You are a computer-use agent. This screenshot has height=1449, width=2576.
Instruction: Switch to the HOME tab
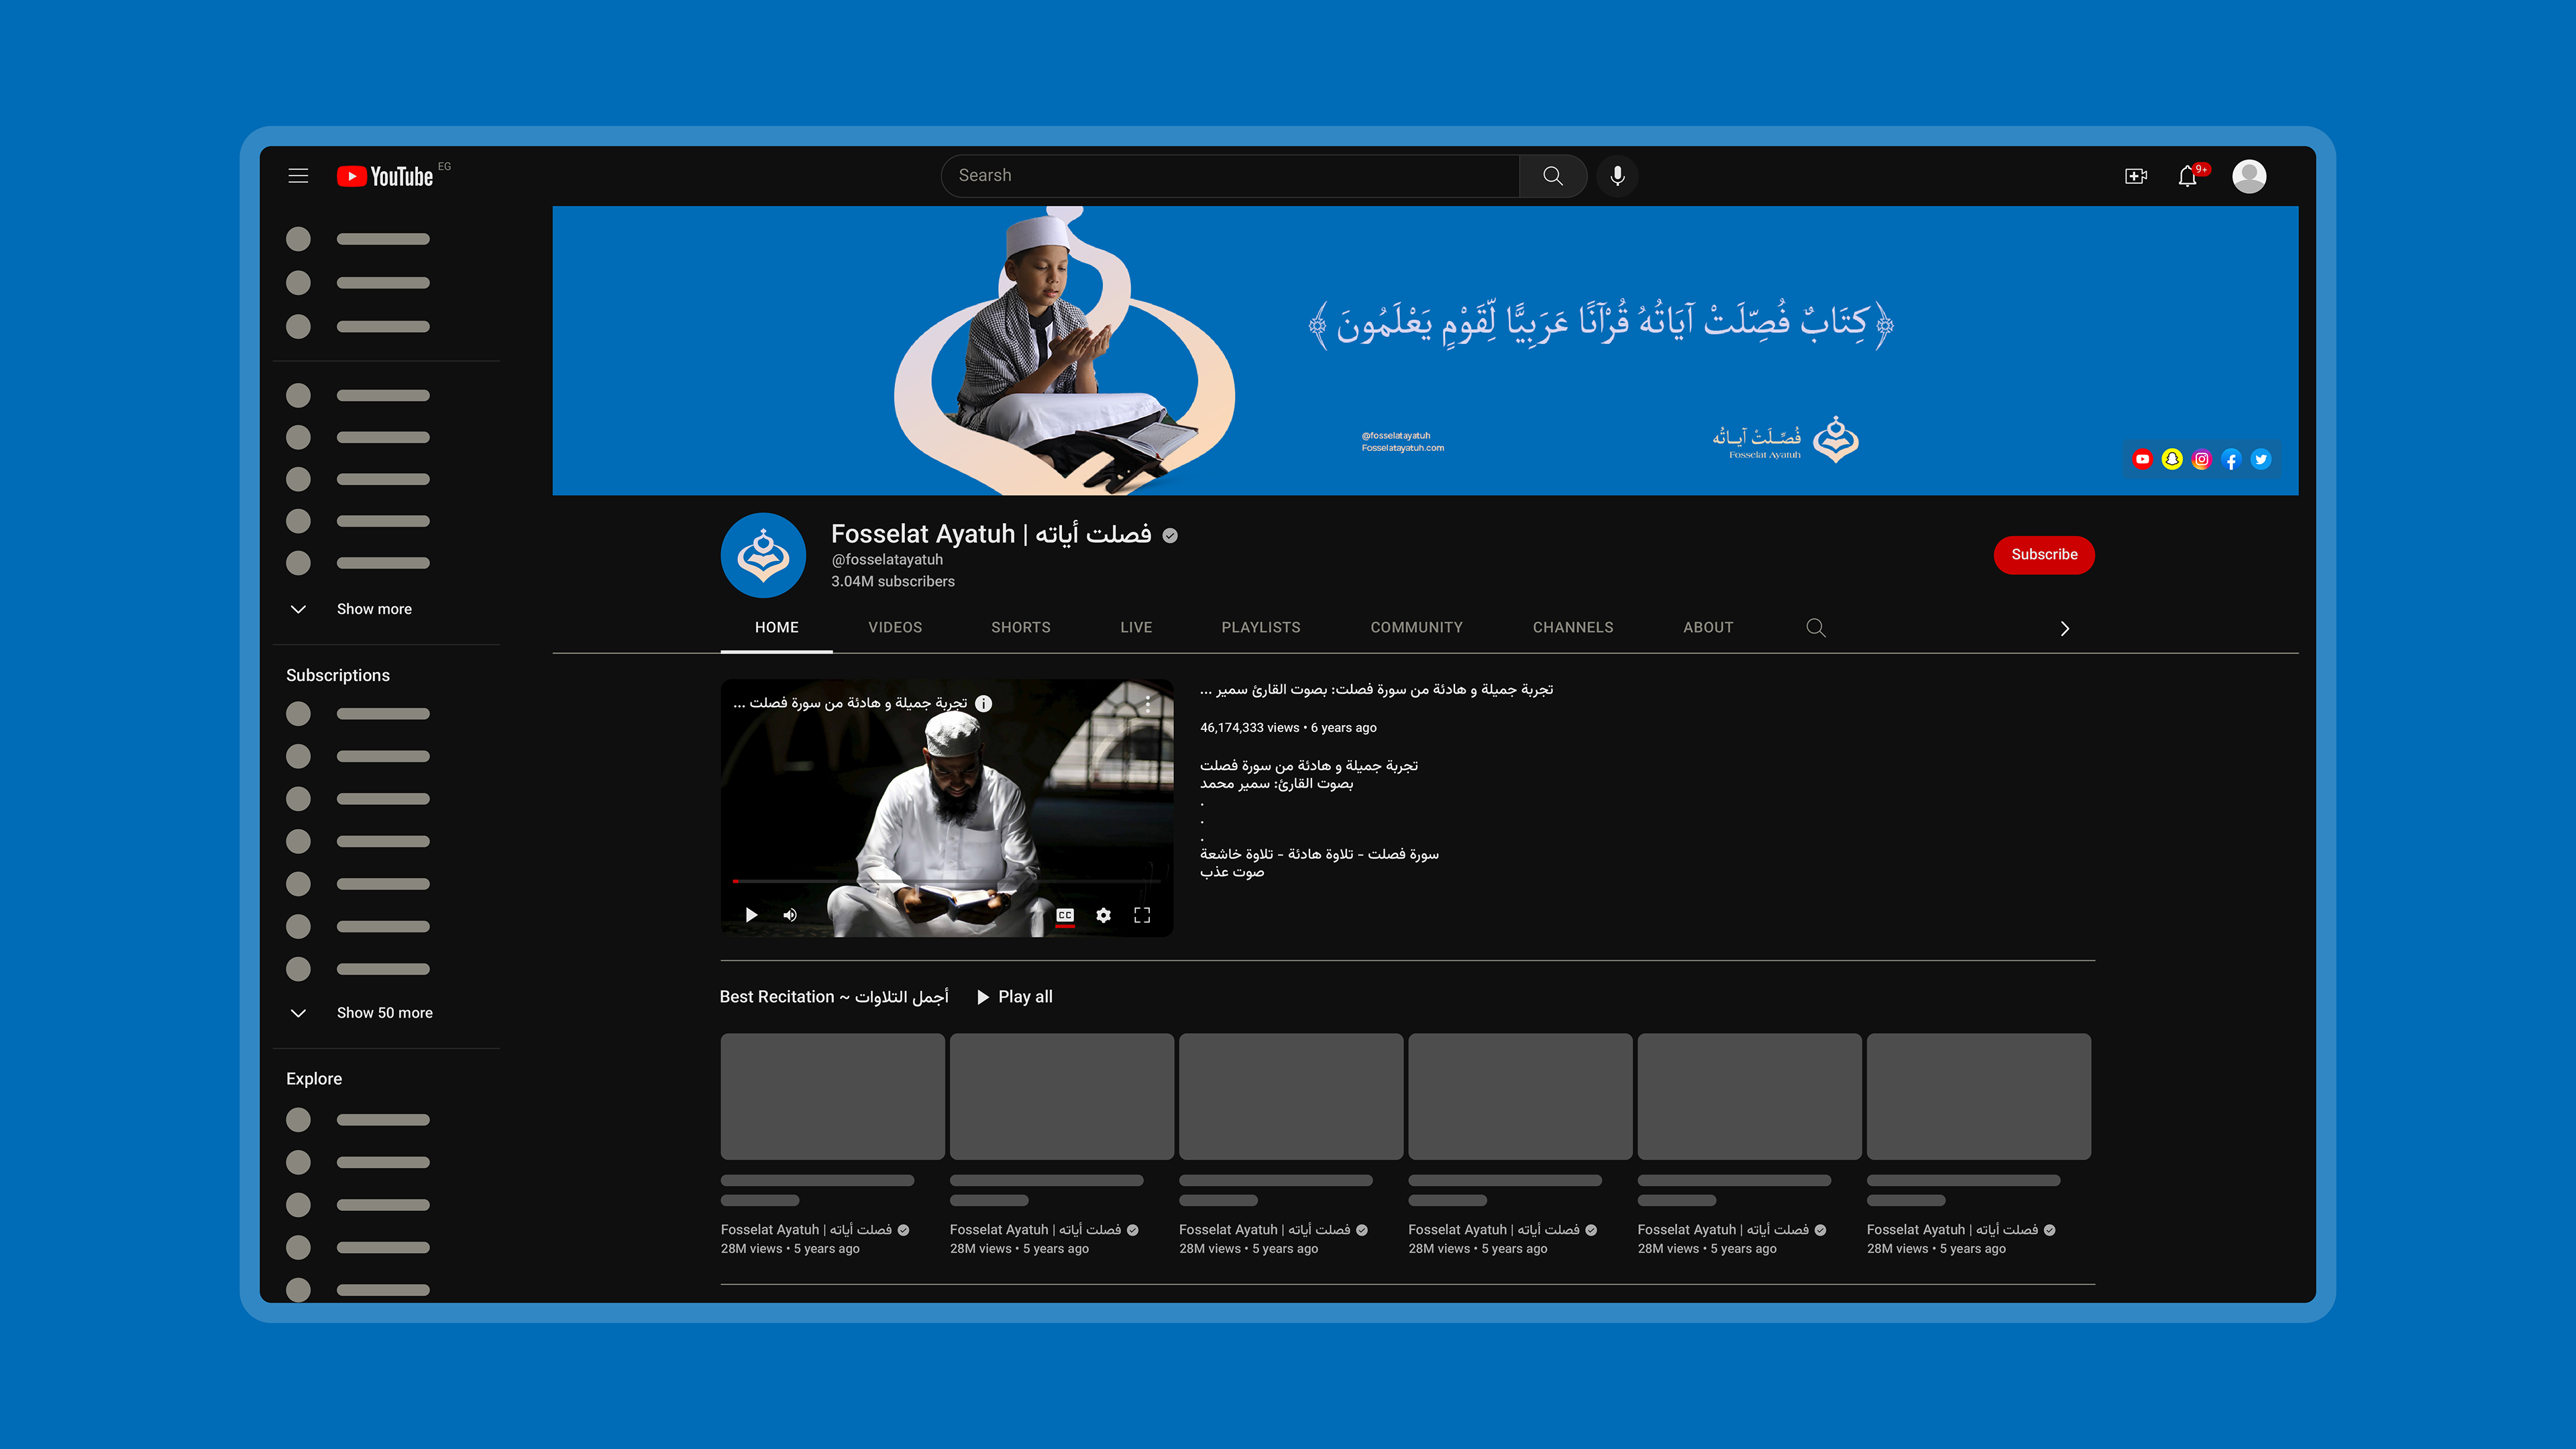click(x=776, y=628)
